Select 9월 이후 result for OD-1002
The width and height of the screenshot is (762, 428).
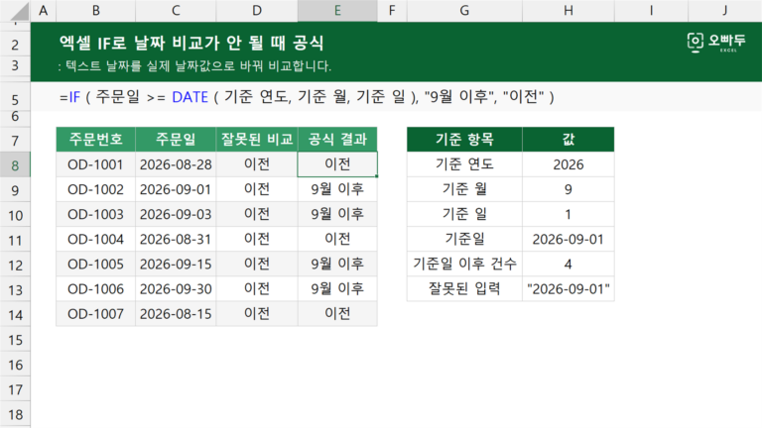337,189
